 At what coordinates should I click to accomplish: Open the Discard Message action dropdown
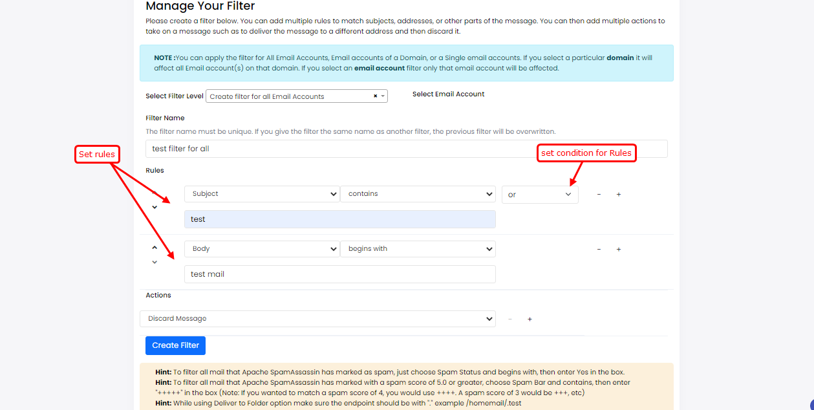(x=317, y=319)
